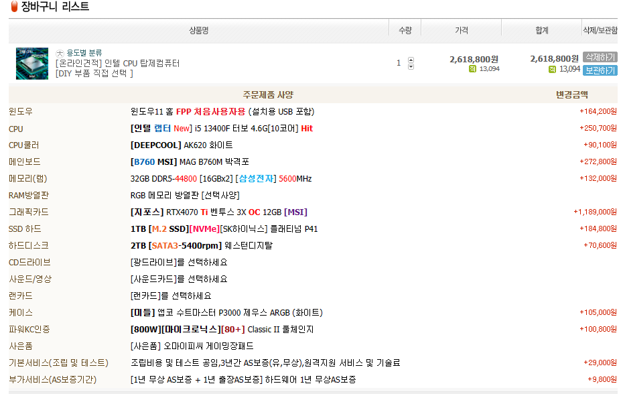This screenshot has height=394, width=623.
Task: Click the [랜카드]를 선택하세요 text
Action: click(171, 295)
